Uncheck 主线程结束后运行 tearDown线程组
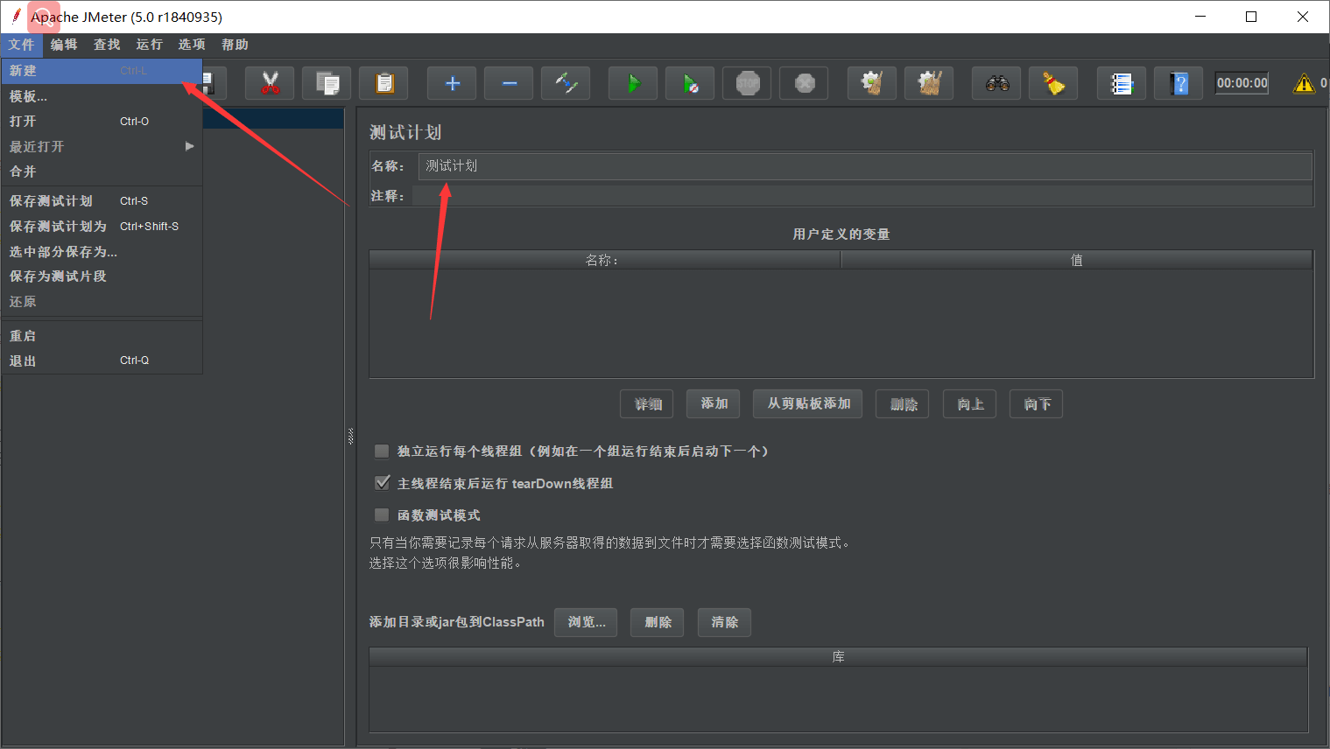The width and height of the screenshot is (1330, 749). (x=382, y=483)
